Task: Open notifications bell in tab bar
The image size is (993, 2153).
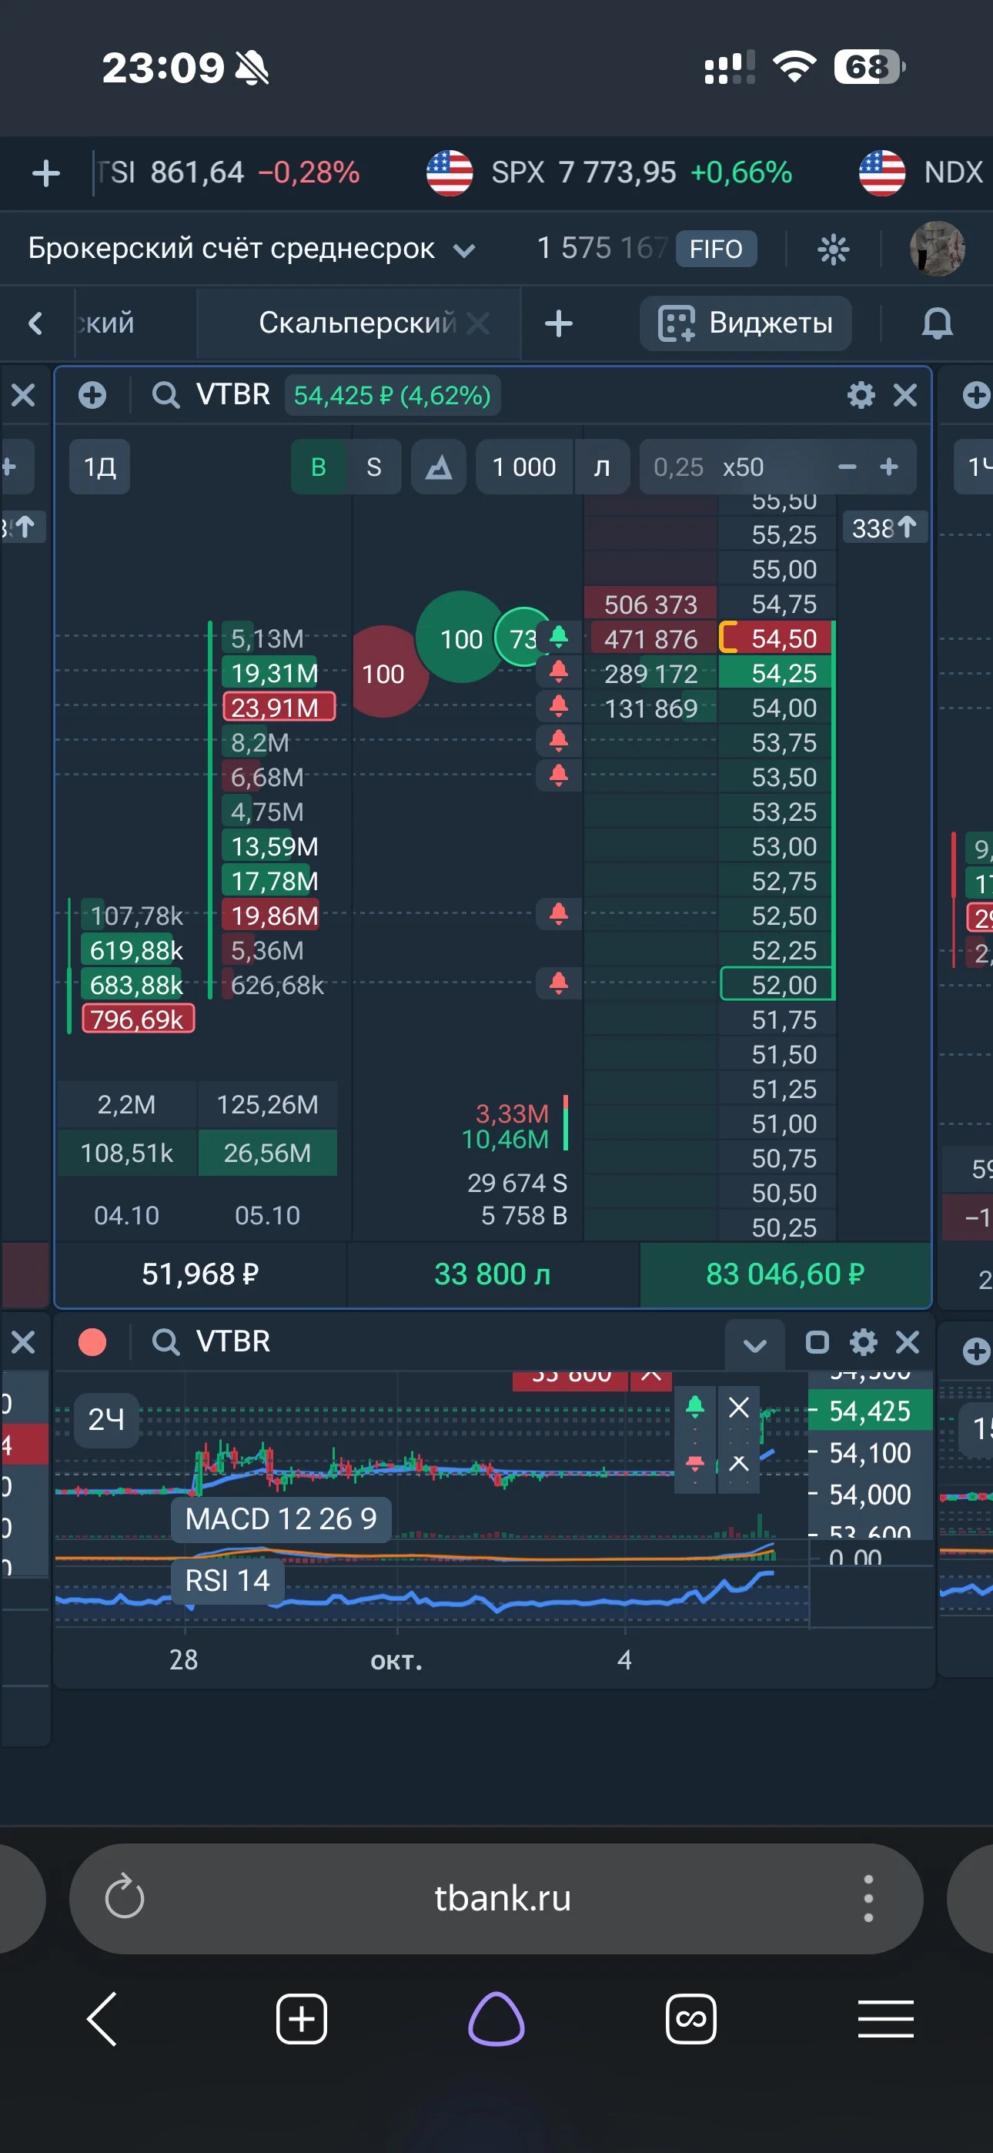Action: pyautogui.click(x=936, y=323)
